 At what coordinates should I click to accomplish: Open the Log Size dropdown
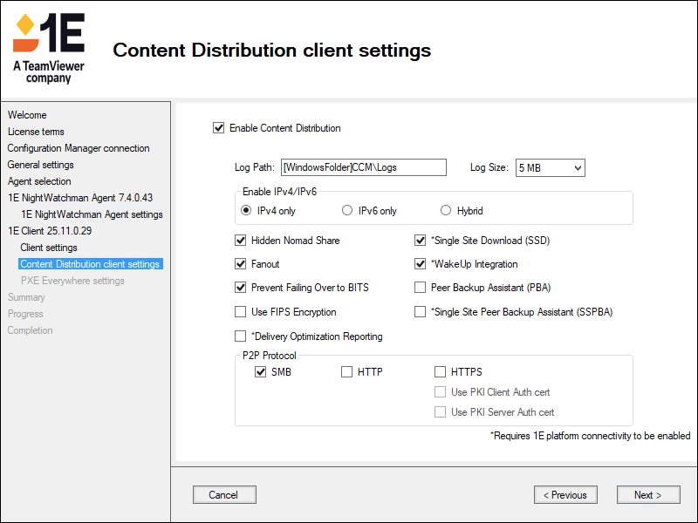click(x=550, y=167)
